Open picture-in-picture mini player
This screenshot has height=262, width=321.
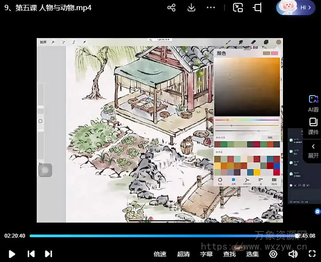pyautogui.click(x=238, y=8)
